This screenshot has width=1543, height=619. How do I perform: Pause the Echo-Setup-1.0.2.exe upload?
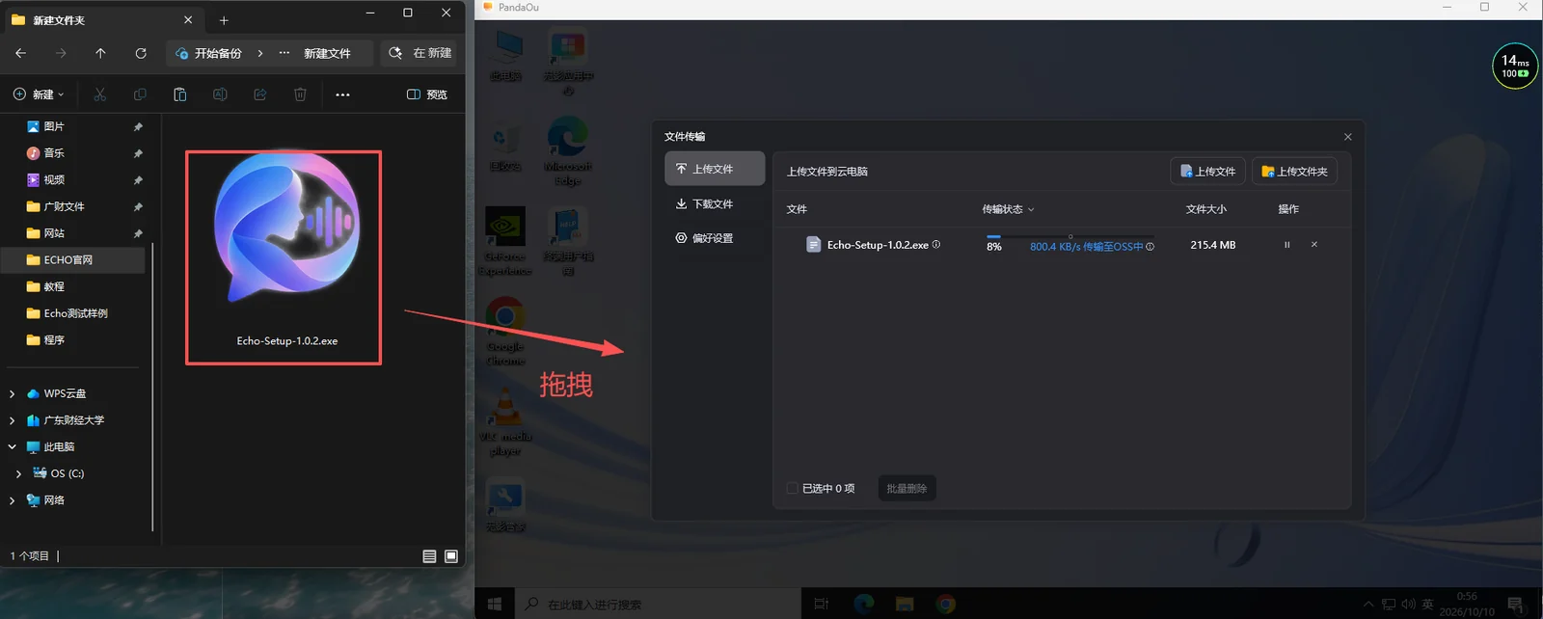pyautogui.click(x=1286, y=245)
